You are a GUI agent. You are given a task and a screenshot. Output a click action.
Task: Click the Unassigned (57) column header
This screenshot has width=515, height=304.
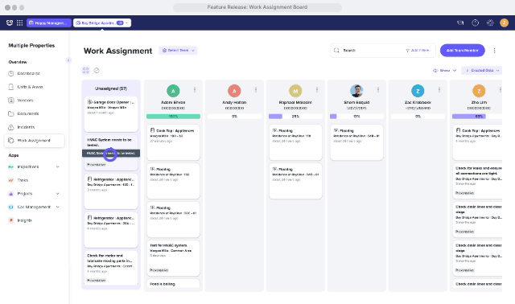click(111, 88)
